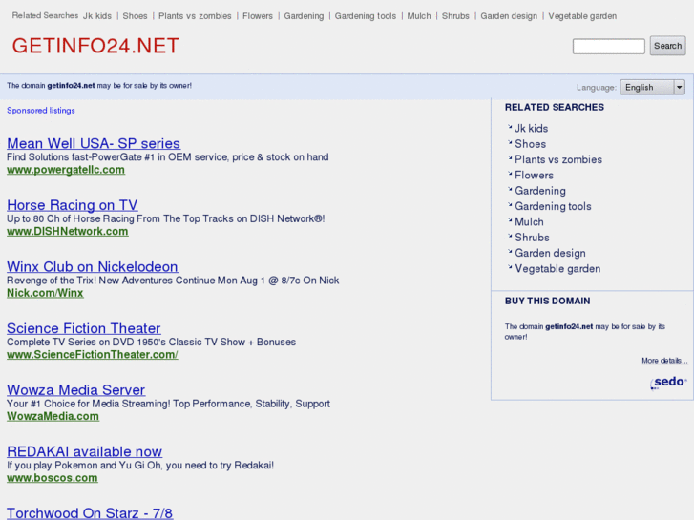694x520 pixels.
Task: Open the Language dropdown set to English
Action: (x=652, y=87)
